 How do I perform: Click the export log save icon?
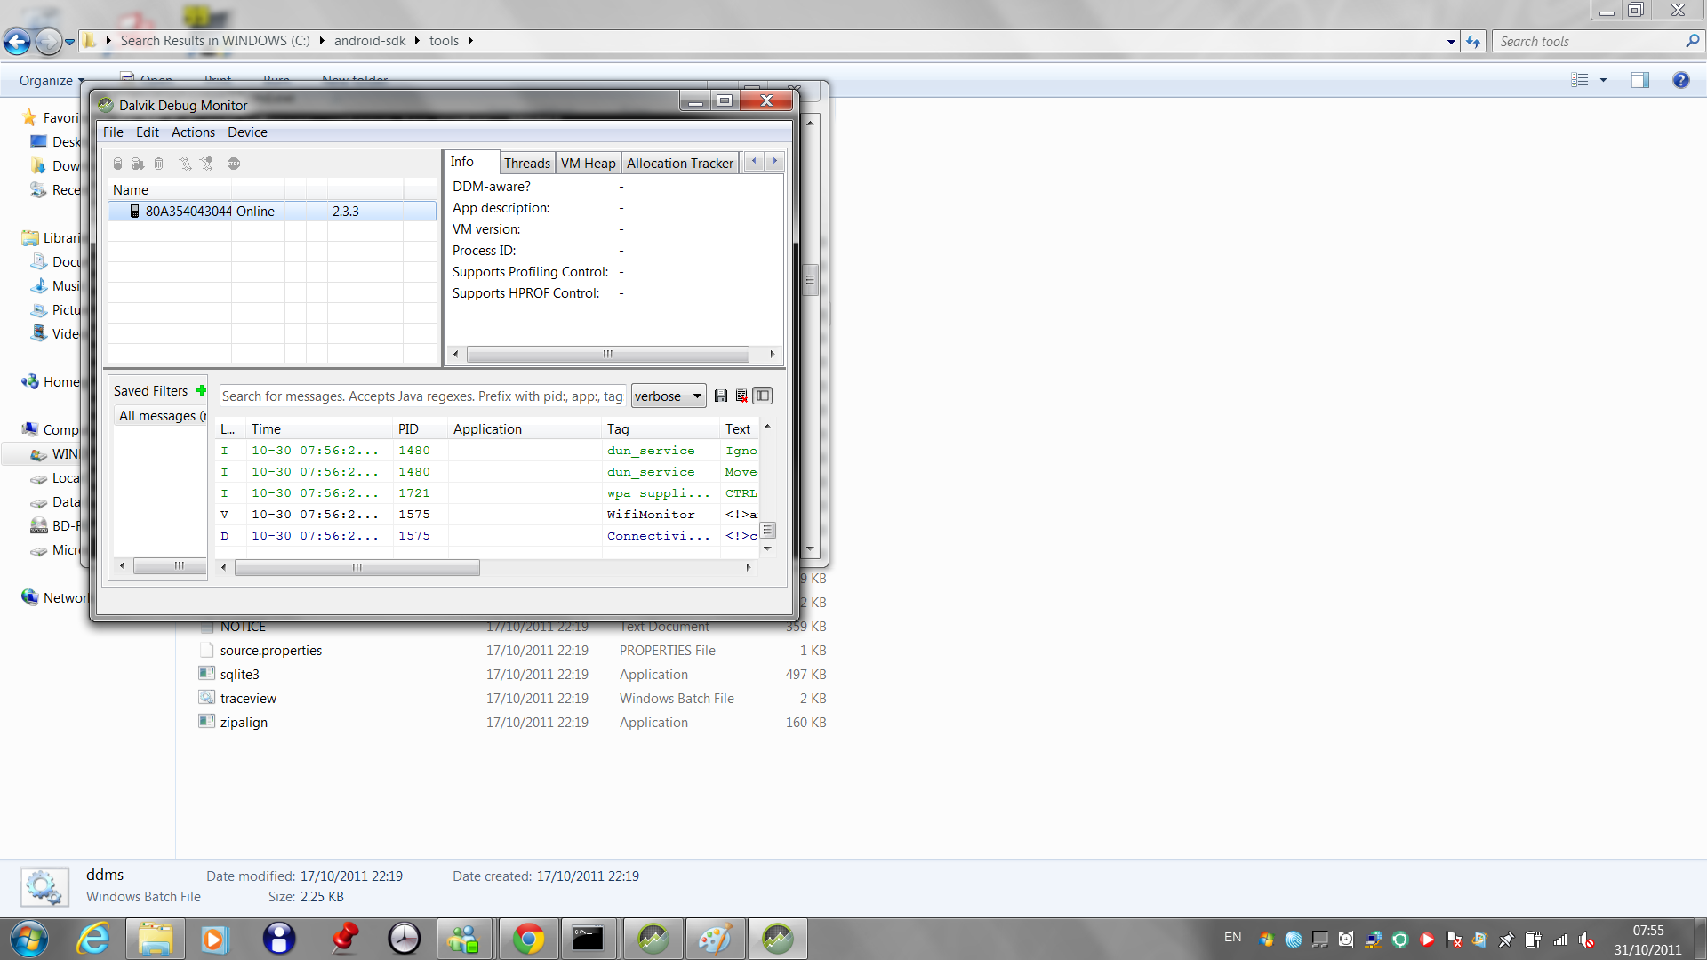[x=721, y=396]
